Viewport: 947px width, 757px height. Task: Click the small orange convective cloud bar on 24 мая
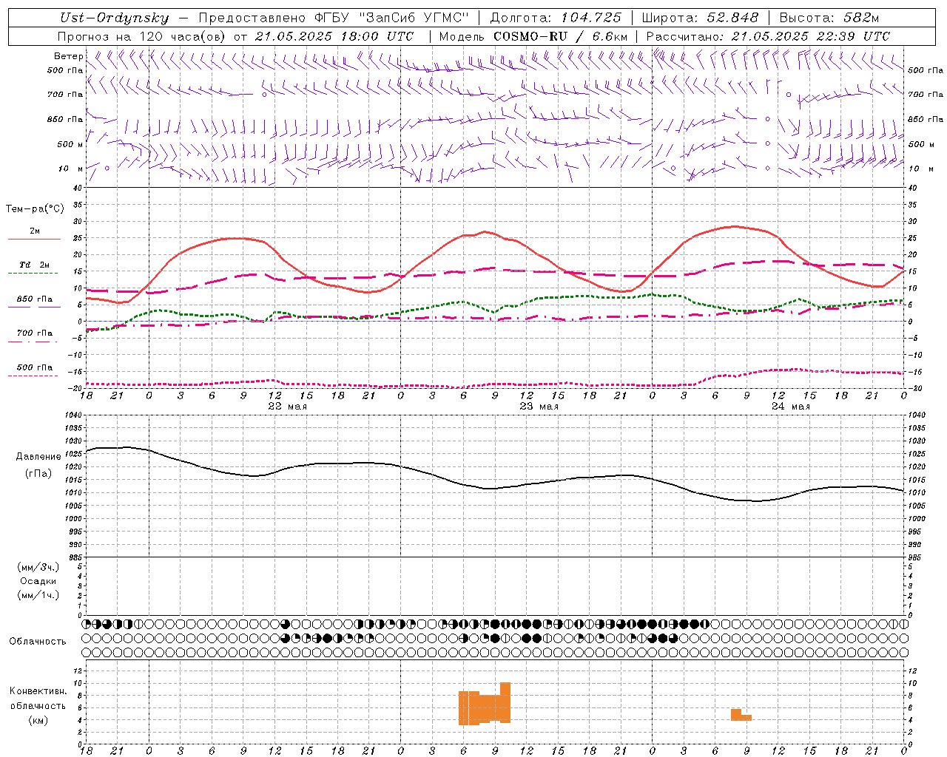click(741, 715)
